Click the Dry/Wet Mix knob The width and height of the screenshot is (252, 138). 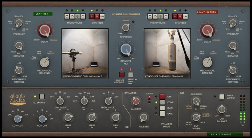[x=126, y=49]
